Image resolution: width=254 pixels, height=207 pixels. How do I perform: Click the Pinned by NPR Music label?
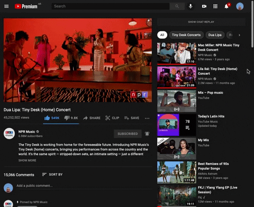point(33,202)
